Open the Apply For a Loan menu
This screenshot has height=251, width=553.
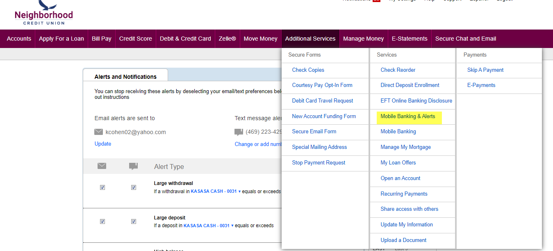[61, 39]
